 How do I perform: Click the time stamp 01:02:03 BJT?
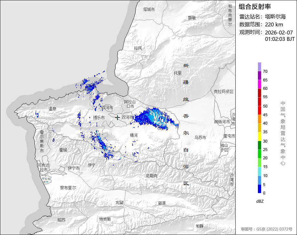click(x=280, y=39)
